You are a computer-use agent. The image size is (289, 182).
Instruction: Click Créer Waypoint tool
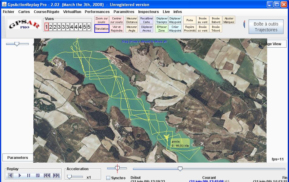[175, 29]
